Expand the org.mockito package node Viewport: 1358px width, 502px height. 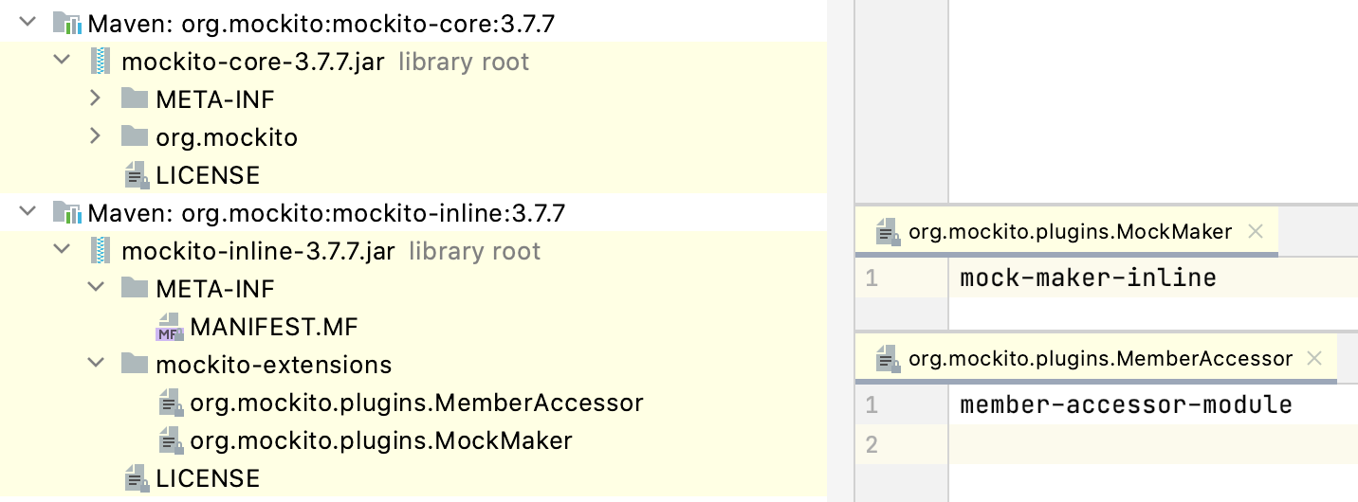tap(95, 136)
